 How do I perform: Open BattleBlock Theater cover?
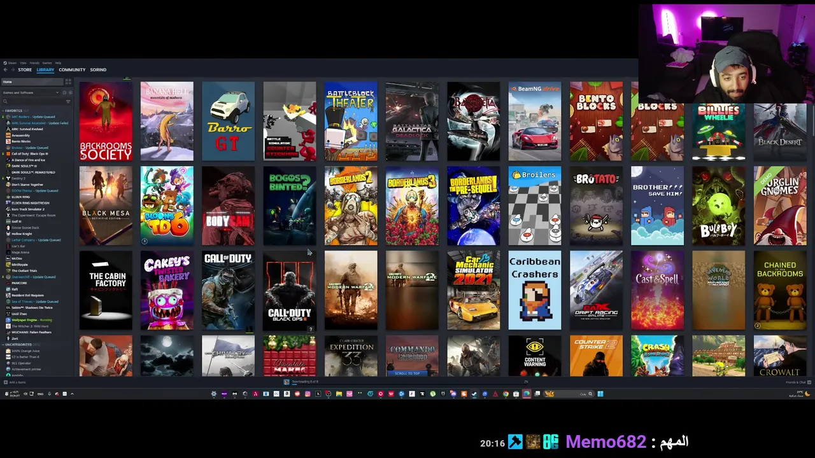click(x=351, y=121)
